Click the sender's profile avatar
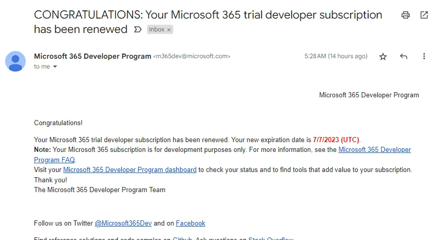 15,61
